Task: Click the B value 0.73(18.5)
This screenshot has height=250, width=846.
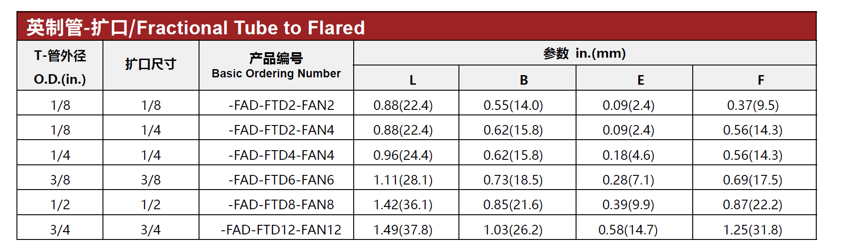Action: pyautogui.click(x=513, y=180)
